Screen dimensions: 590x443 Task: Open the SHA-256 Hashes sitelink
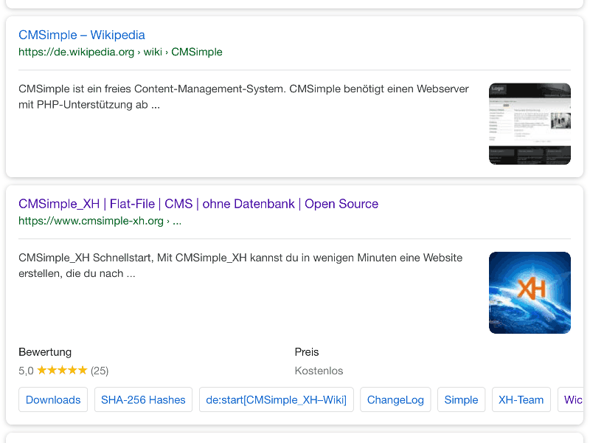click(143, 399)
